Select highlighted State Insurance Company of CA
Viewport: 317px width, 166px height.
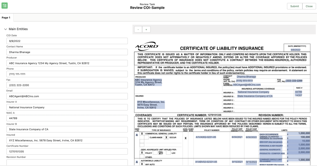click(x=255, y=96)
